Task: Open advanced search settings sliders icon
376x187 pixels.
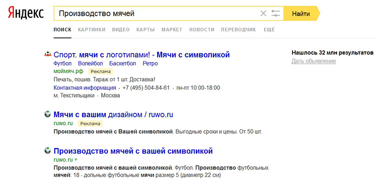Action: 276,13
